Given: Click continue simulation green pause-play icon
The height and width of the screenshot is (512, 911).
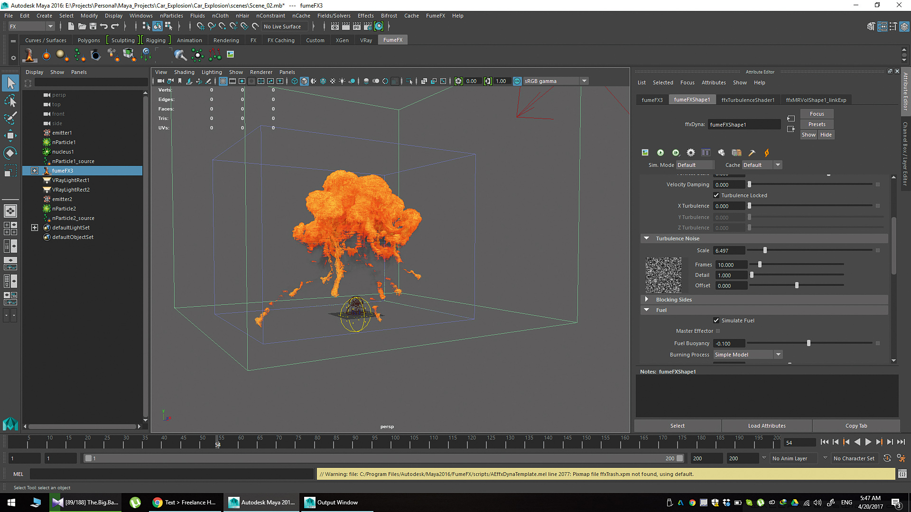Looking at the screenshot, I should point(676,153).
